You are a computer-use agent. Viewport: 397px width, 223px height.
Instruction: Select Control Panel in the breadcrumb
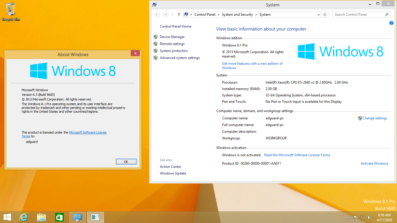205,15
